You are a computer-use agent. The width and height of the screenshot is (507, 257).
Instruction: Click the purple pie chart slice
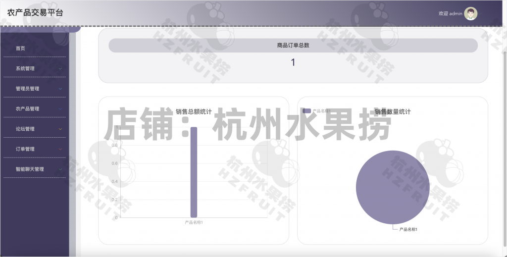click(393, 188)
